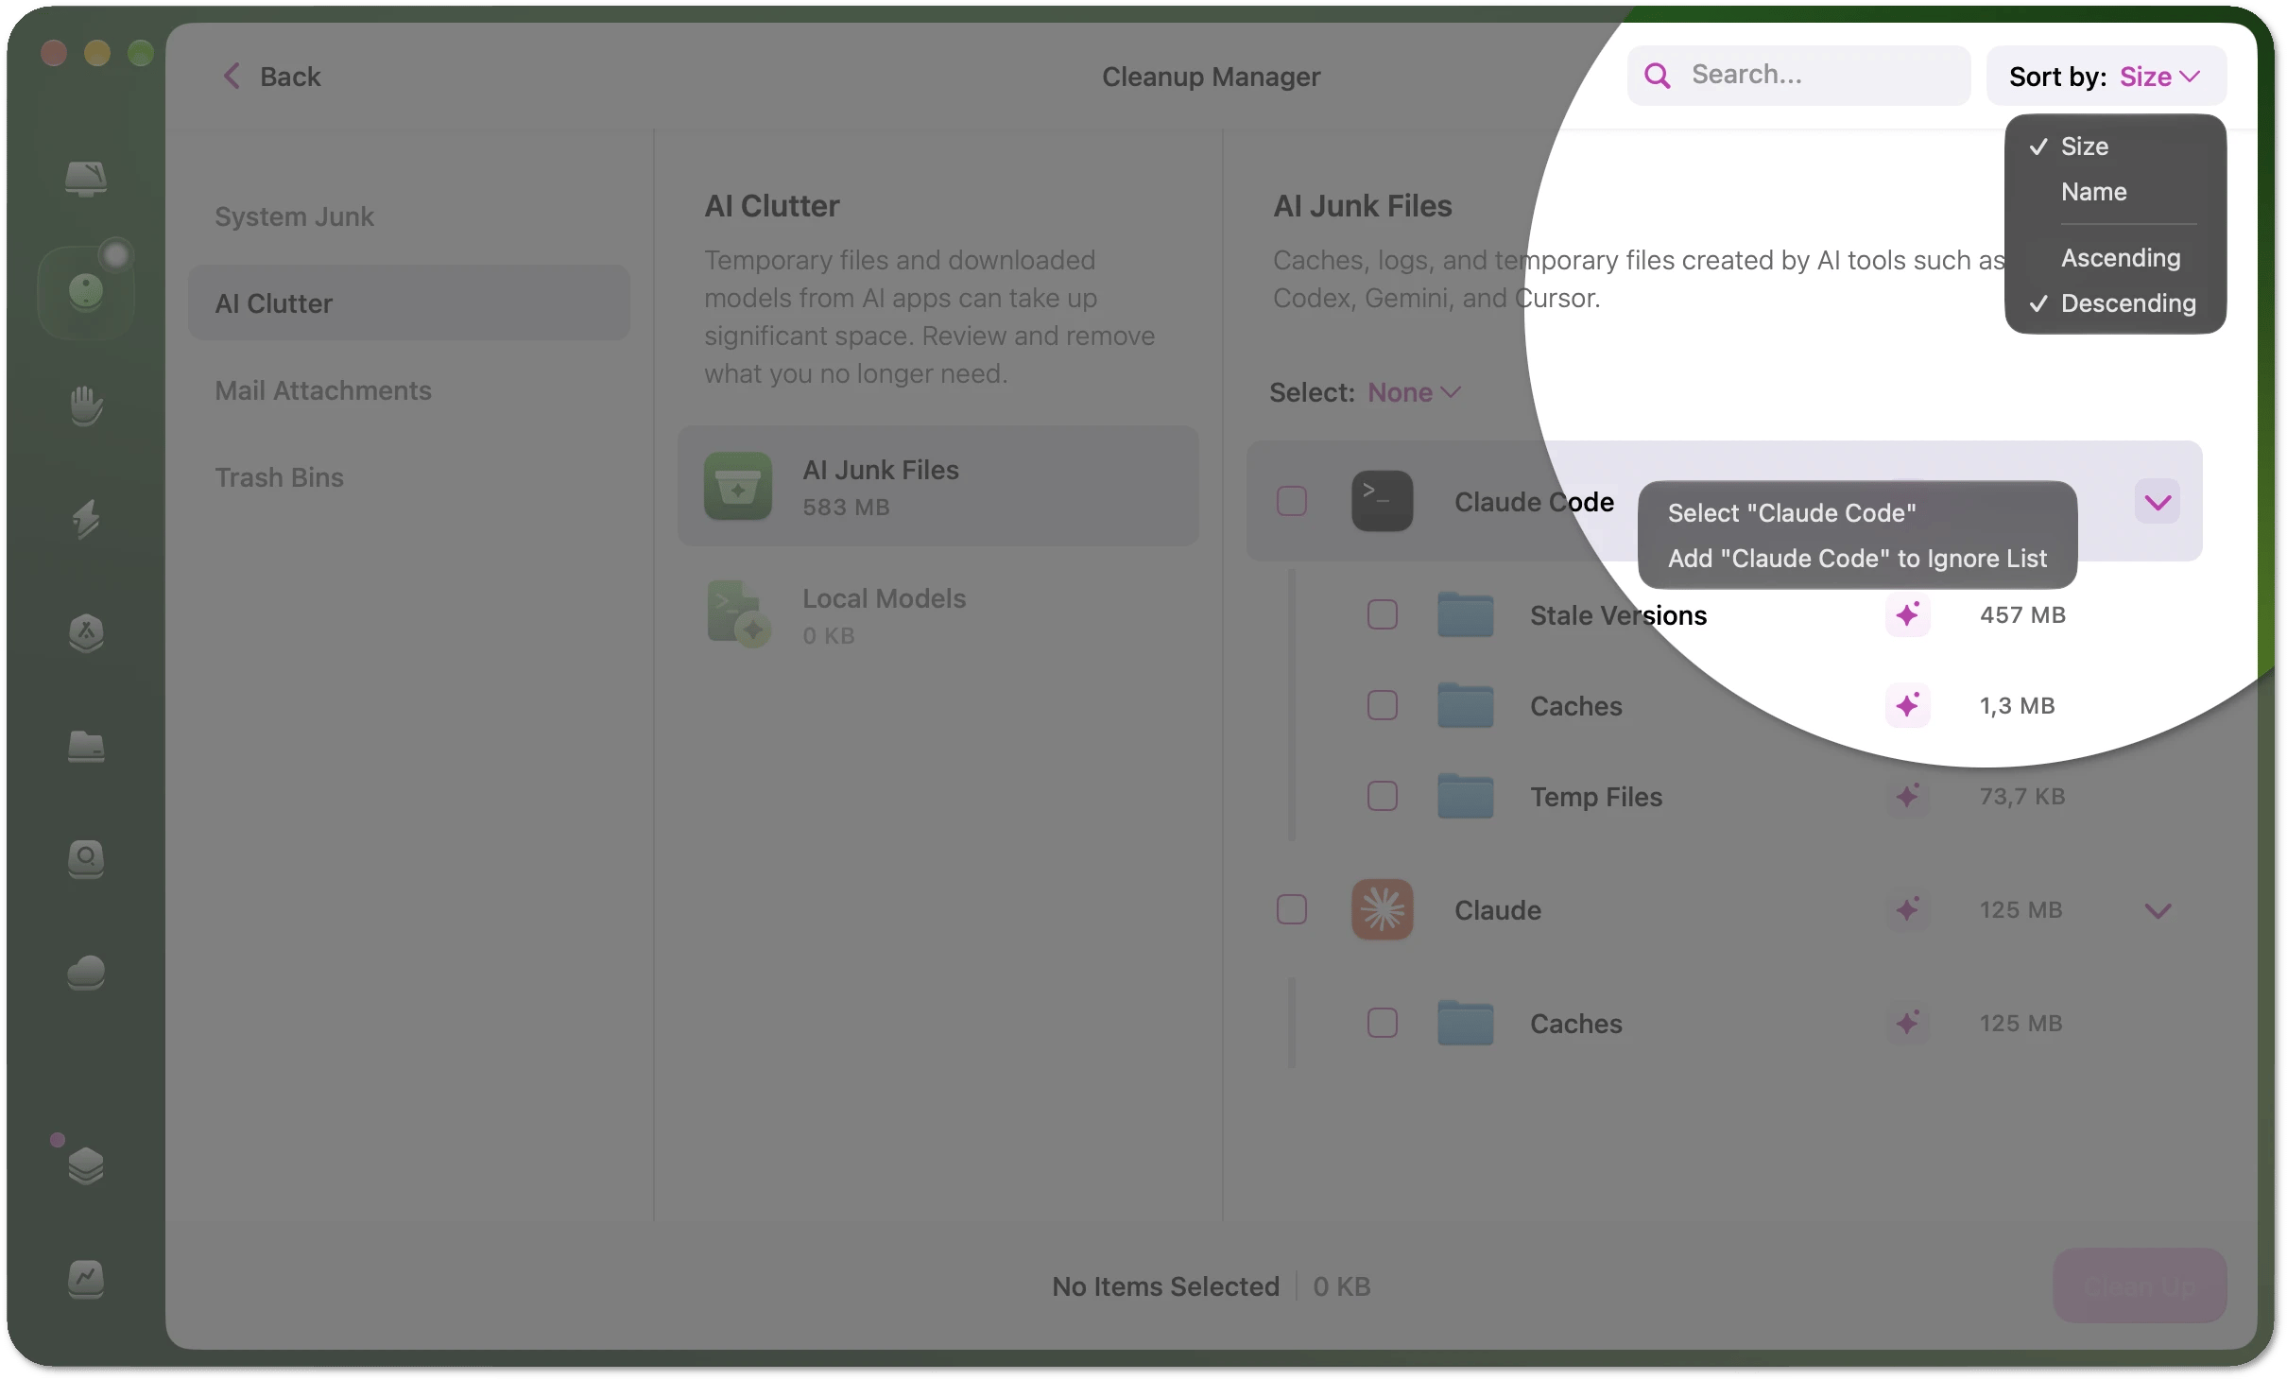Screen dimensions: 2287x1380
Task: Click the Stale Versions folder icon
Action: point(1465,614)
